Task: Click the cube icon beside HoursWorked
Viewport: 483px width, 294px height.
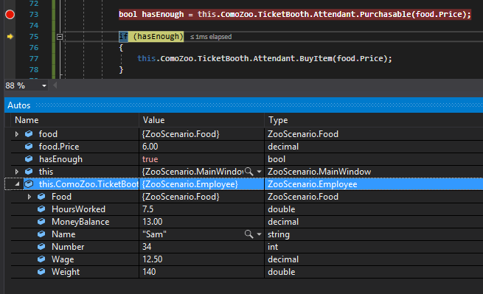Action: (x=41, y=209)
